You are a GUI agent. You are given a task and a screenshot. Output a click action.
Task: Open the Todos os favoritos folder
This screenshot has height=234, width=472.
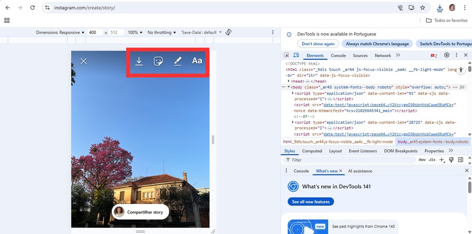[x=447, y=21]
